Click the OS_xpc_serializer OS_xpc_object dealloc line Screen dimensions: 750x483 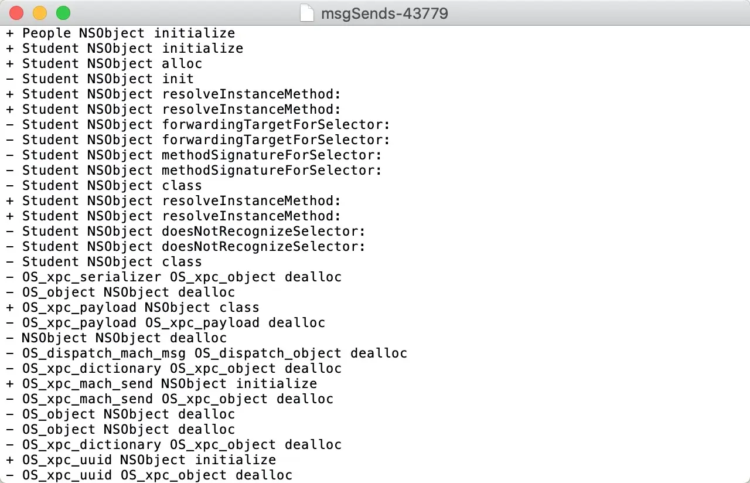pyautogui.click(x=174, y=277)
